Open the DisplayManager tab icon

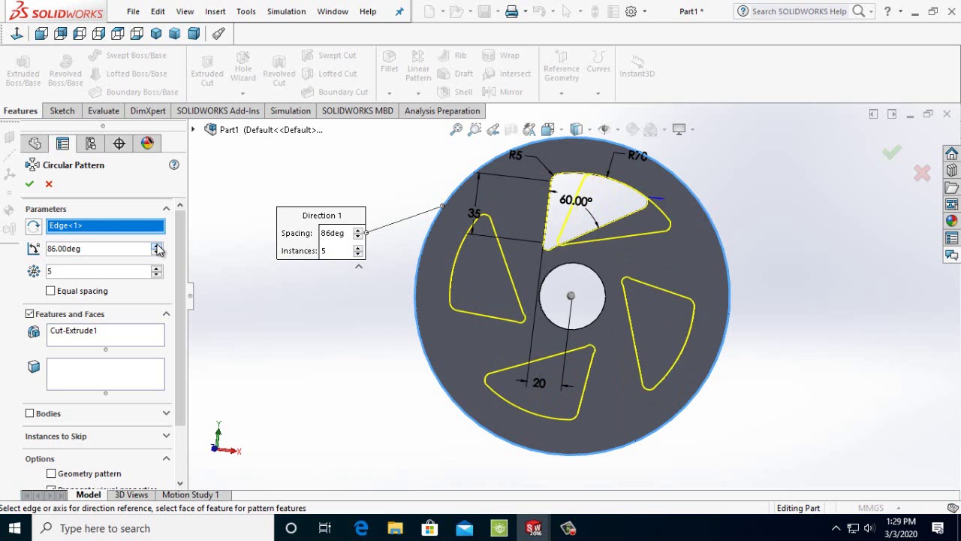[x=147, y=144]
